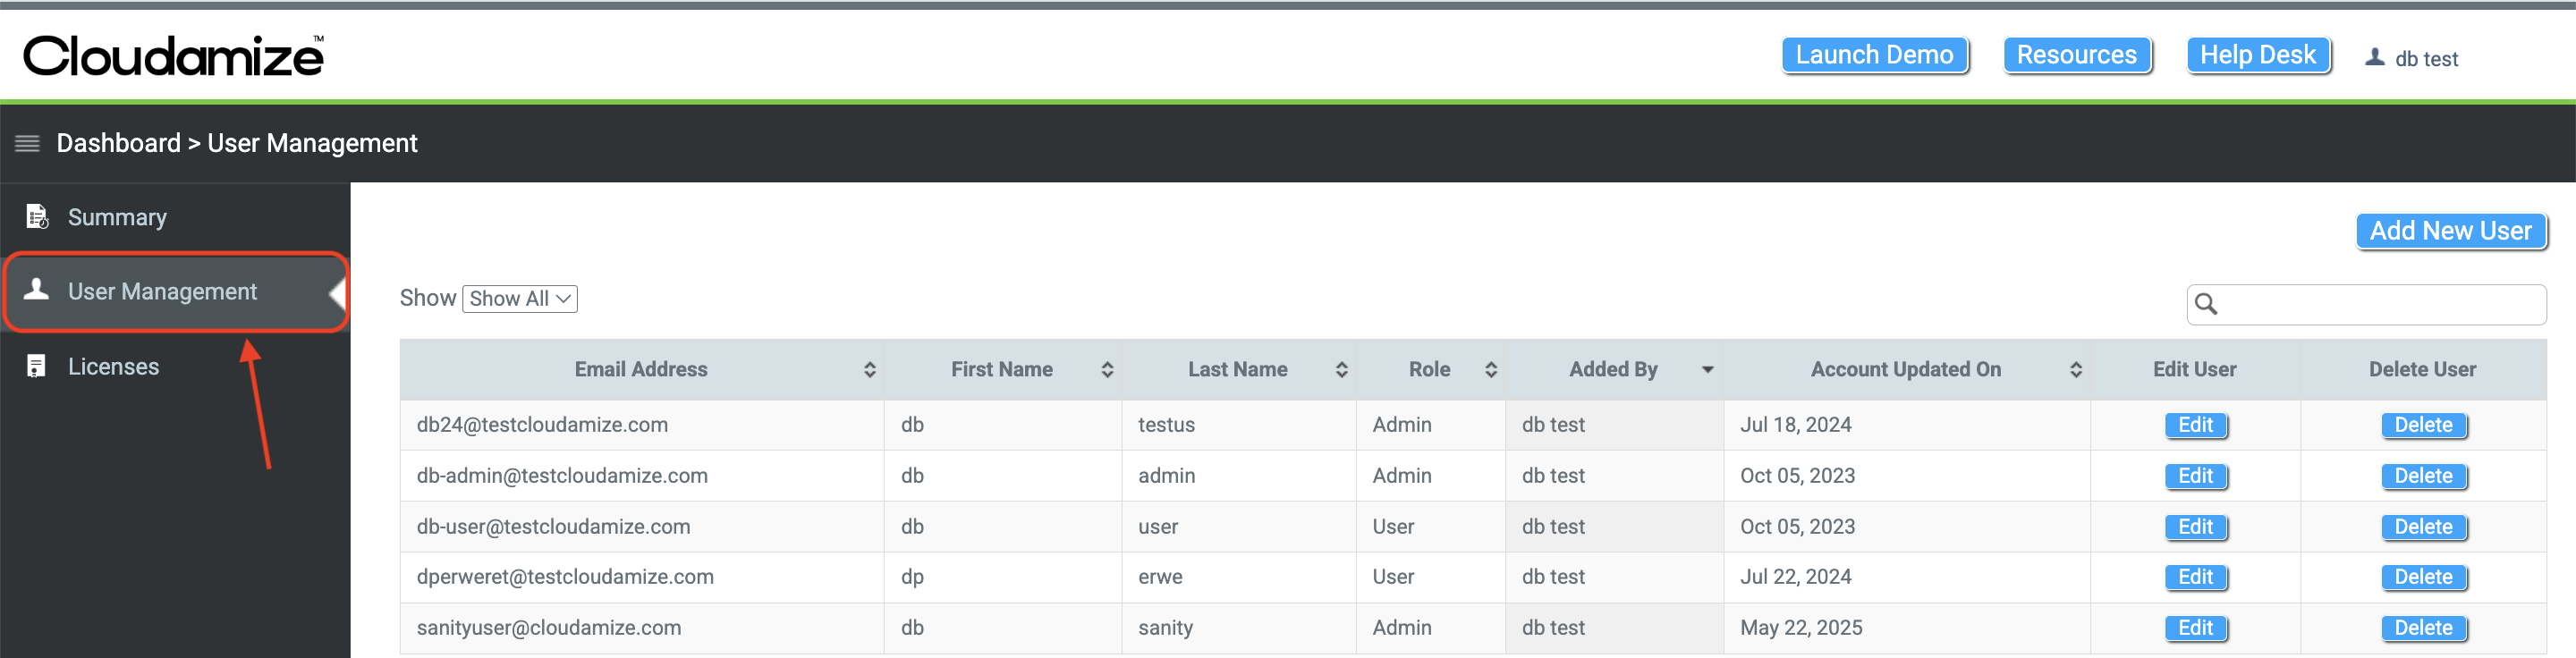Sort by Role column arrows
This screenshot has height=658, width=2576.
[x=1490, y=370]
